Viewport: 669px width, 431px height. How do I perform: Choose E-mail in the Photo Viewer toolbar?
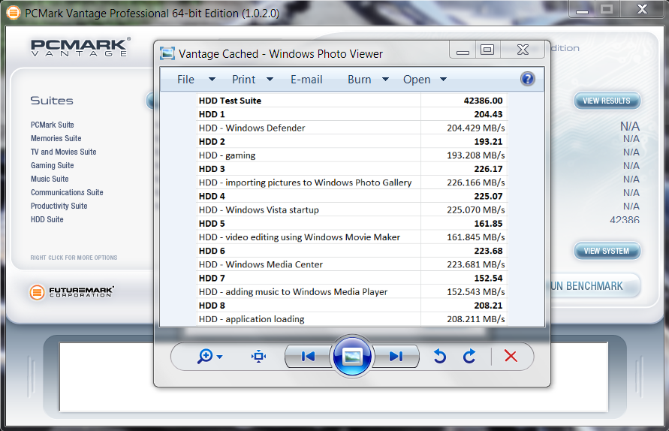point(306,80)
